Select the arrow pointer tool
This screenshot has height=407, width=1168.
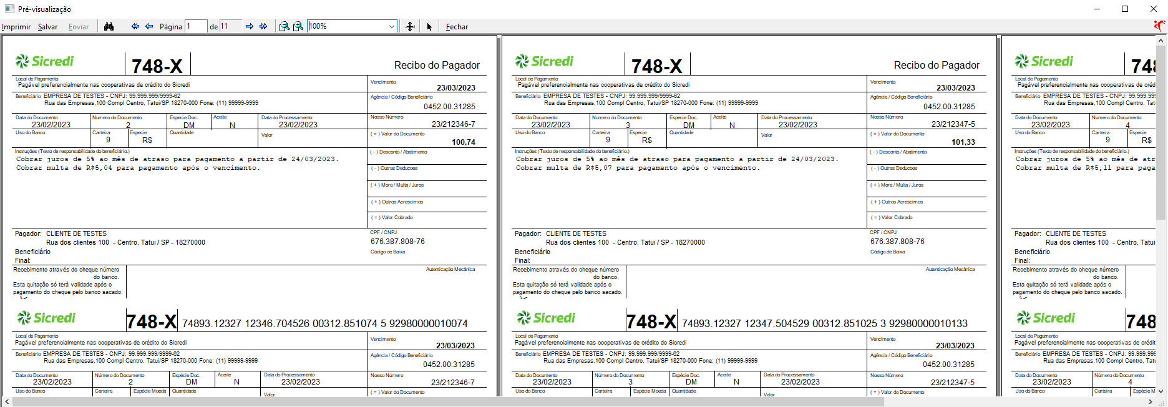(x=429, y=26)
